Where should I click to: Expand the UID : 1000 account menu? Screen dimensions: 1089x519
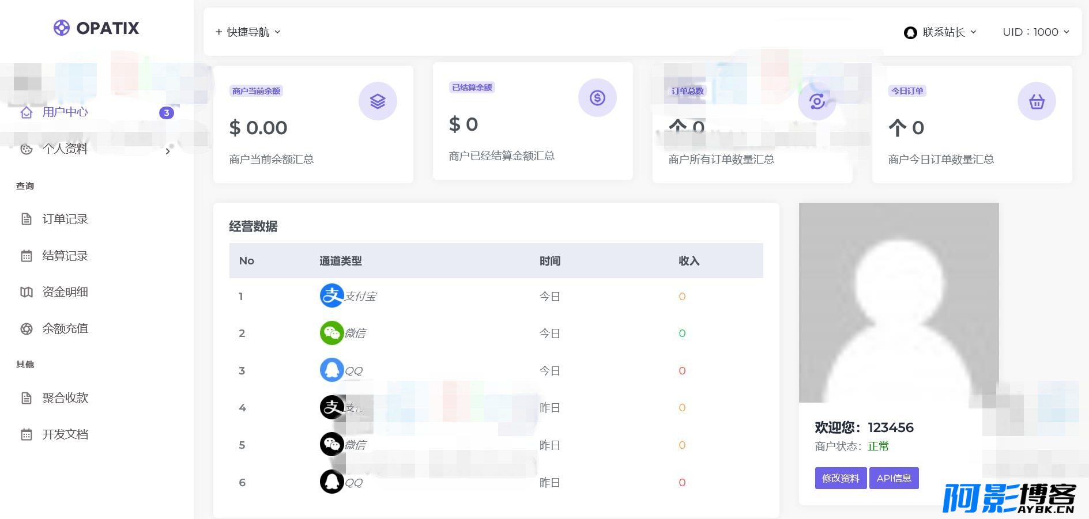click(x=1036, y=32)
